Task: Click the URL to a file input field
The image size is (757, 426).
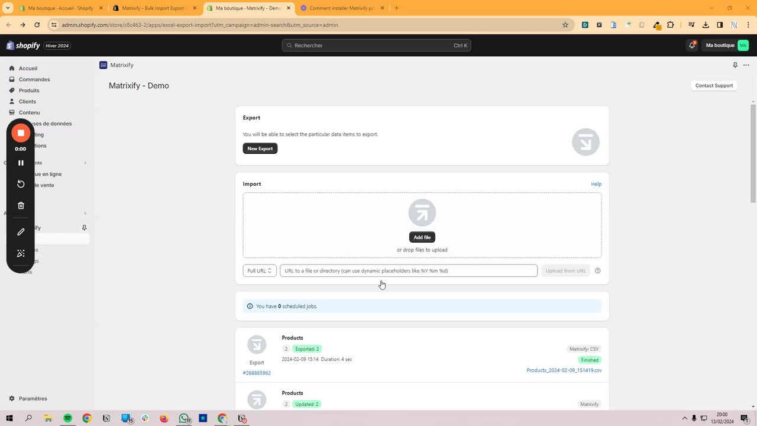Action: click(x=409, y=271)
